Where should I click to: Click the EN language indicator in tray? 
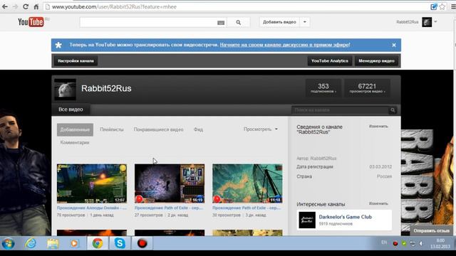384,242
